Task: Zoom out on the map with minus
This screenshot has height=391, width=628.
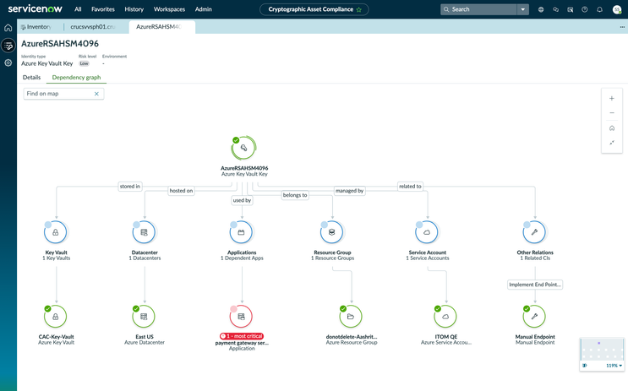Action: pos(612,113)
